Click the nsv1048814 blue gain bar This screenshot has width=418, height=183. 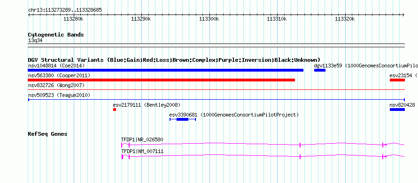point(165,70)
